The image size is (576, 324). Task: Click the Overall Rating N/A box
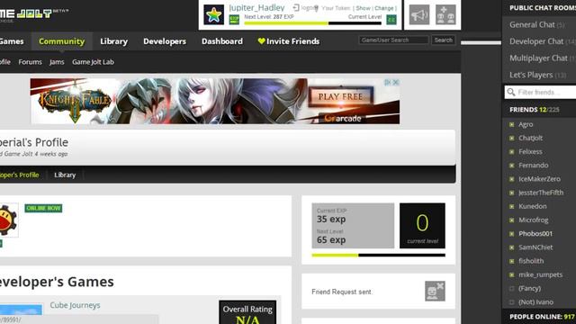tap(247, 313)
